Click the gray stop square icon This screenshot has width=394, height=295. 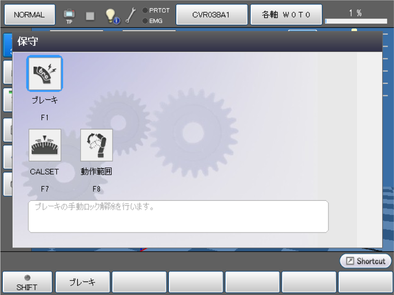(x=90, y=15)
